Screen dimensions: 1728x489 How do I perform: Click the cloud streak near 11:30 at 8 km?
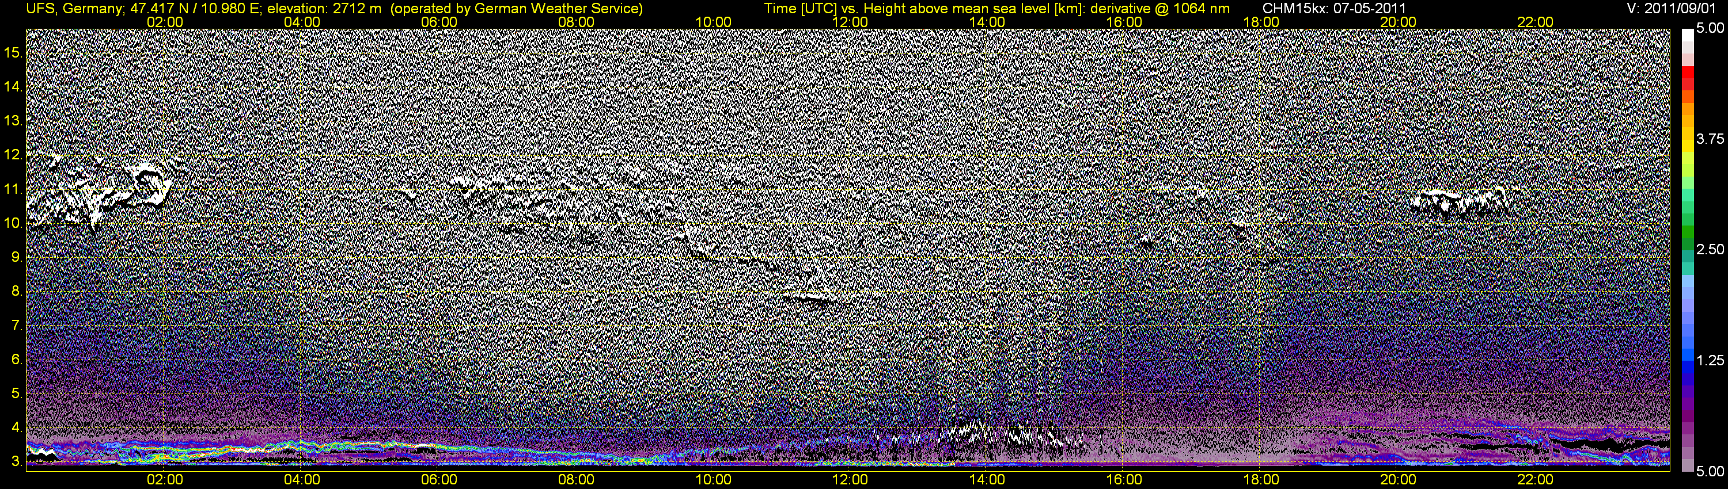tap(810, 296)
